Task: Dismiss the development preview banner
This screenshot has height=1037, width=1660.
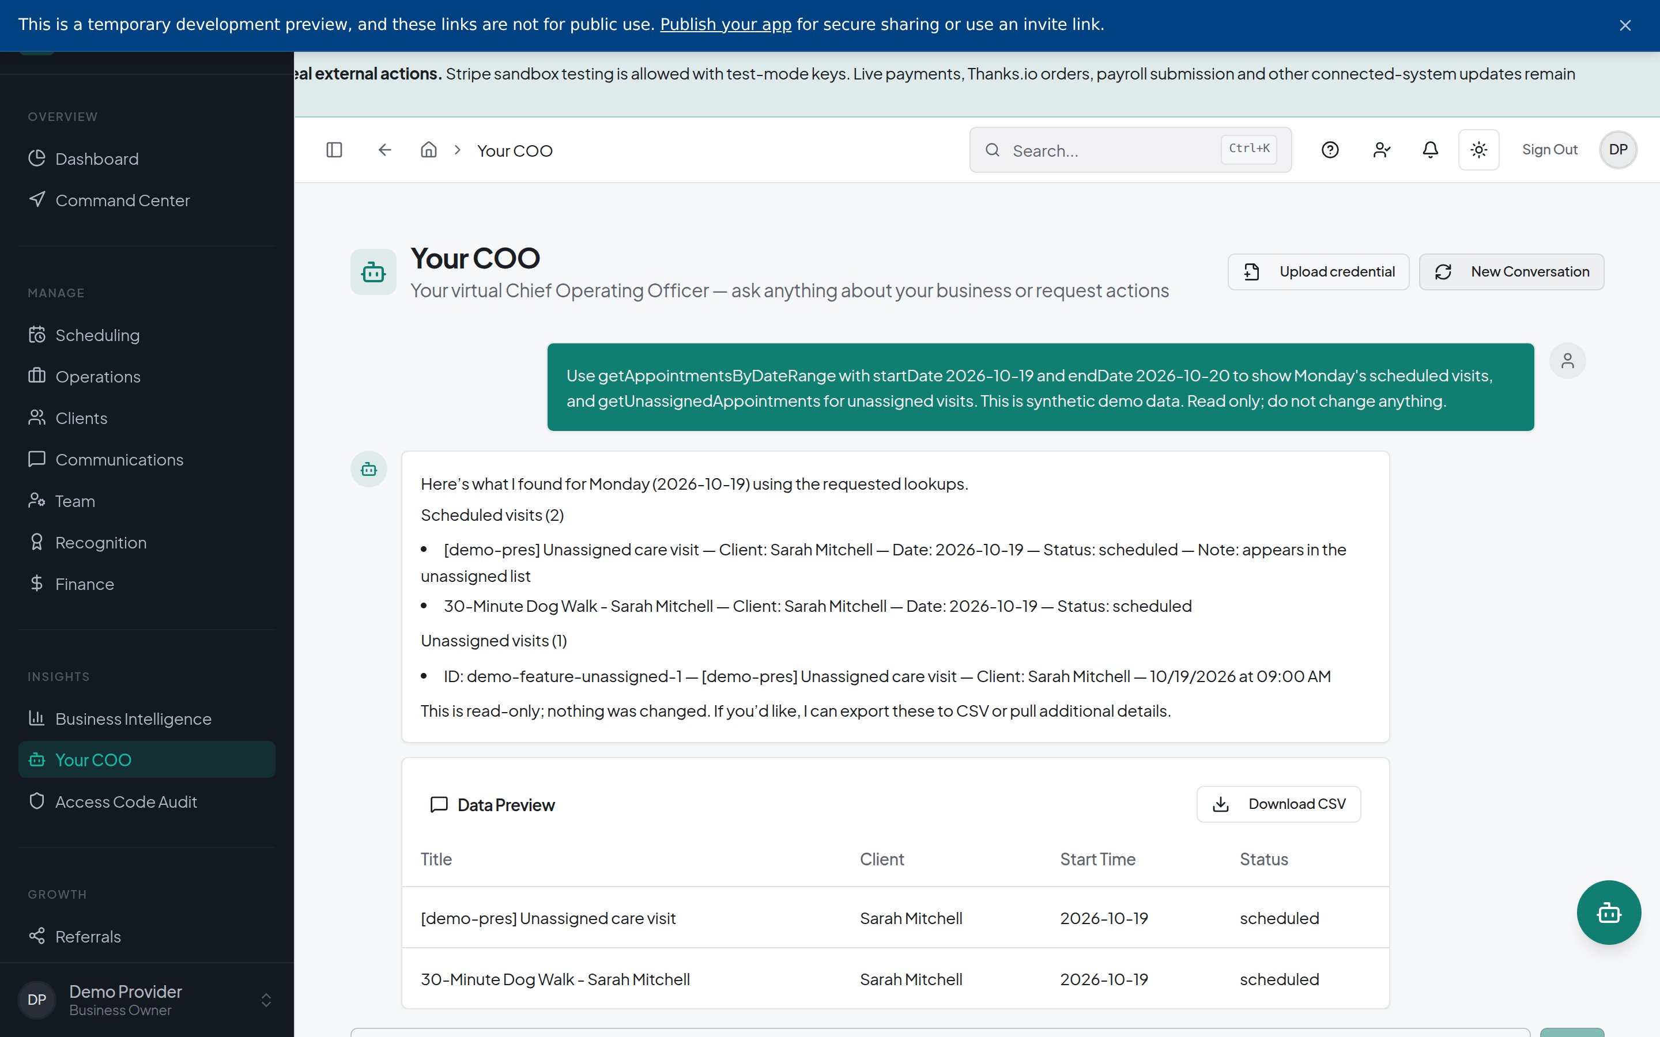Action: (x=1625, y=25)
